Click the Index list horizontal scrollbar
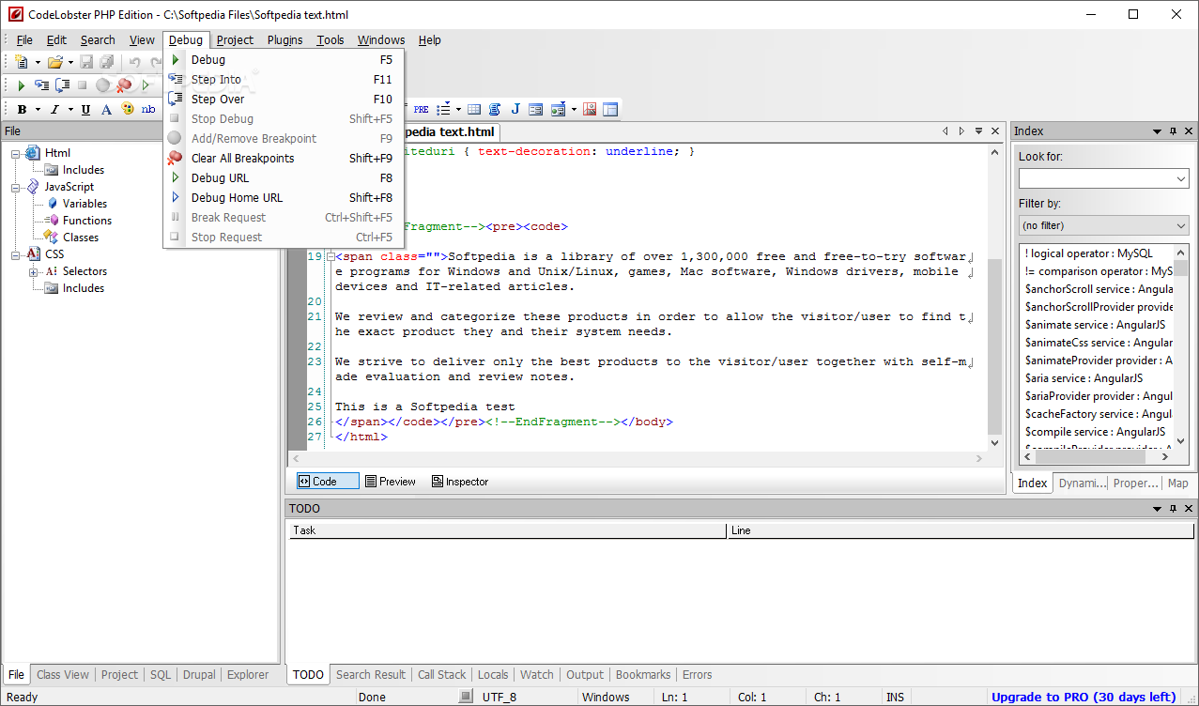Image resolution: width=1199 pixels, height=706 pixels. pos(1090,457)
